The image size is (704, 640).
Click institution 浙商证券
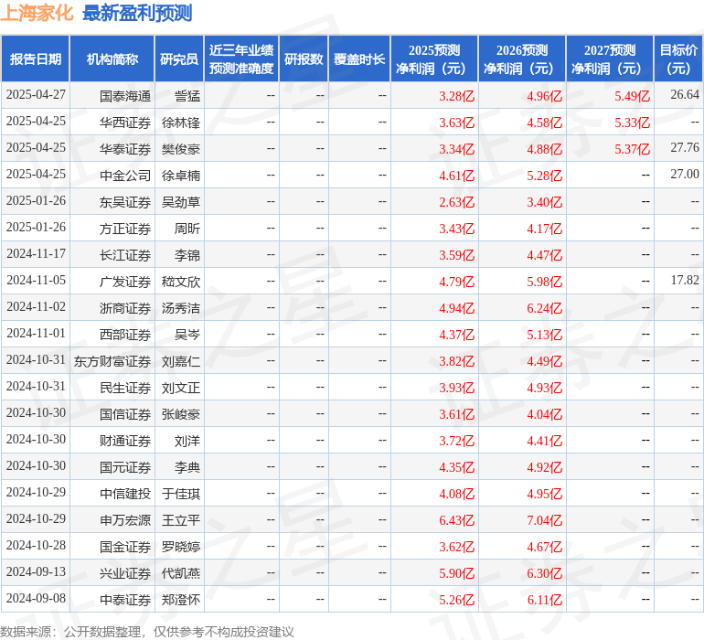click(x=125, y=308)
